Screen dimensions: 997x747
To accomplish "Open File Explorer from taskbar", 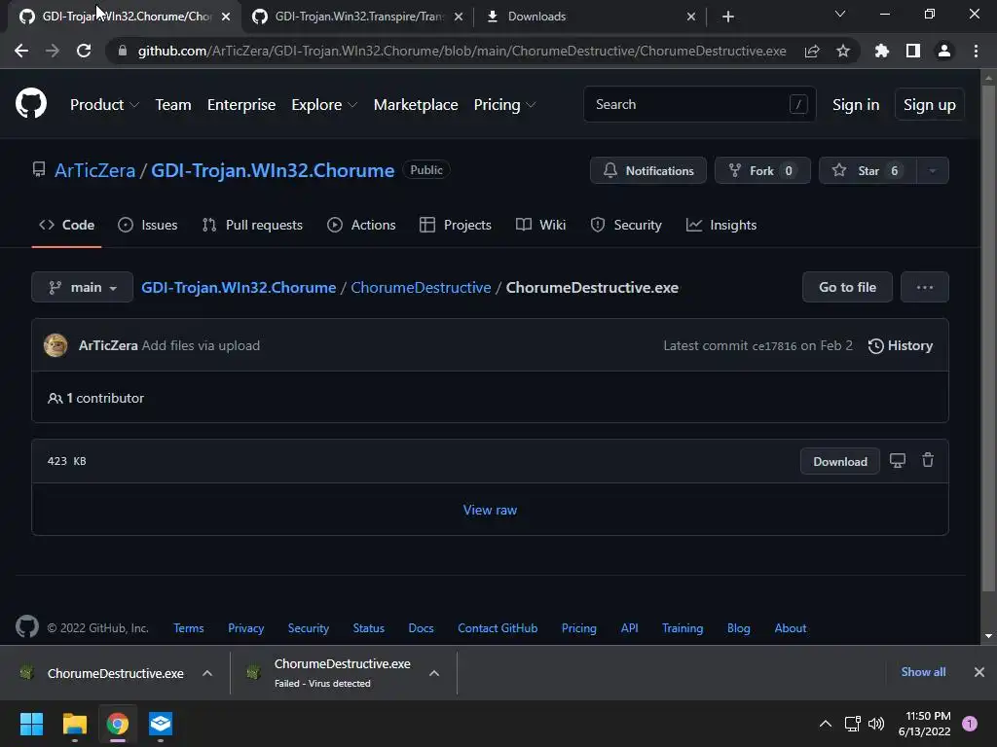I will point(74,724).
